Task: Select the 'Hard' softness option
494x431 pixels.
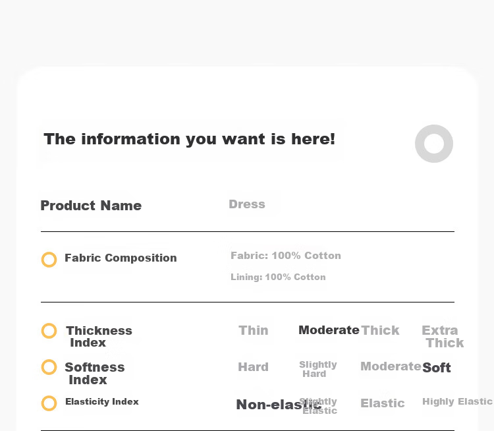Action: coord(254,367)
